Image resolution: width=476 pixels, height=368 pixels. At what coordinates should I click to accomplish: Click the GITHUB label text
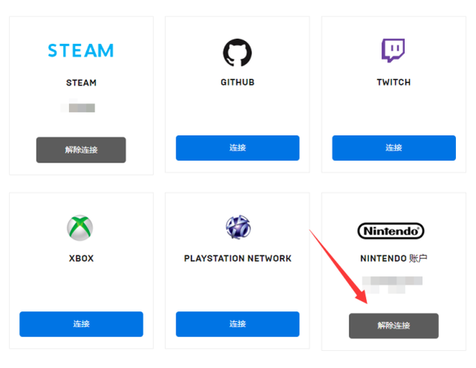pyautogui.click(x=237, y=82)
